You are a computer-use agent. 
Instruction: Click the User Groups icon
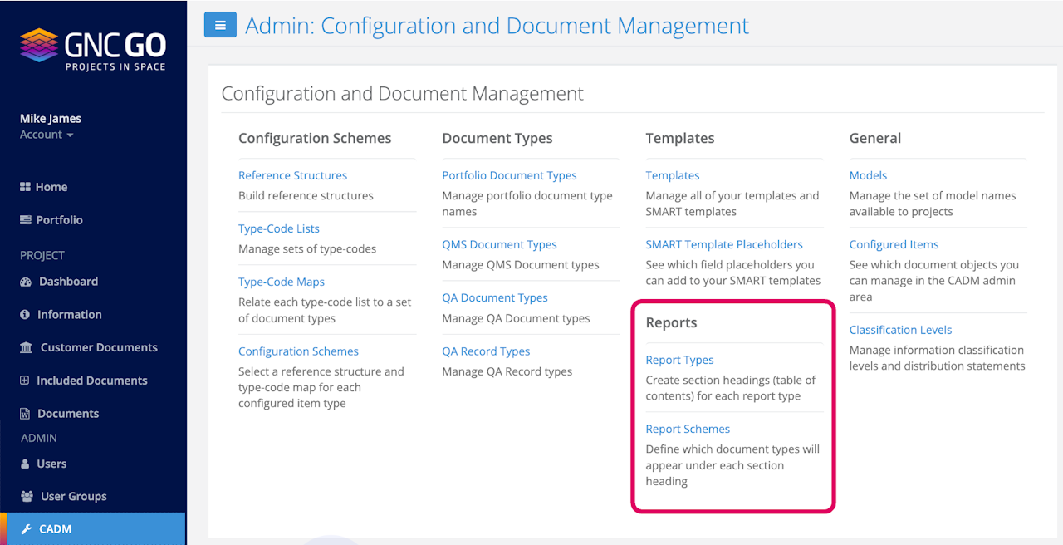tap(26, 497)
